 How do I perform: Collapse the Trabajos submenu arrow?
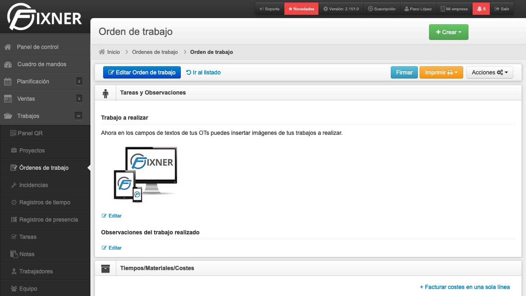coord(78,116)
